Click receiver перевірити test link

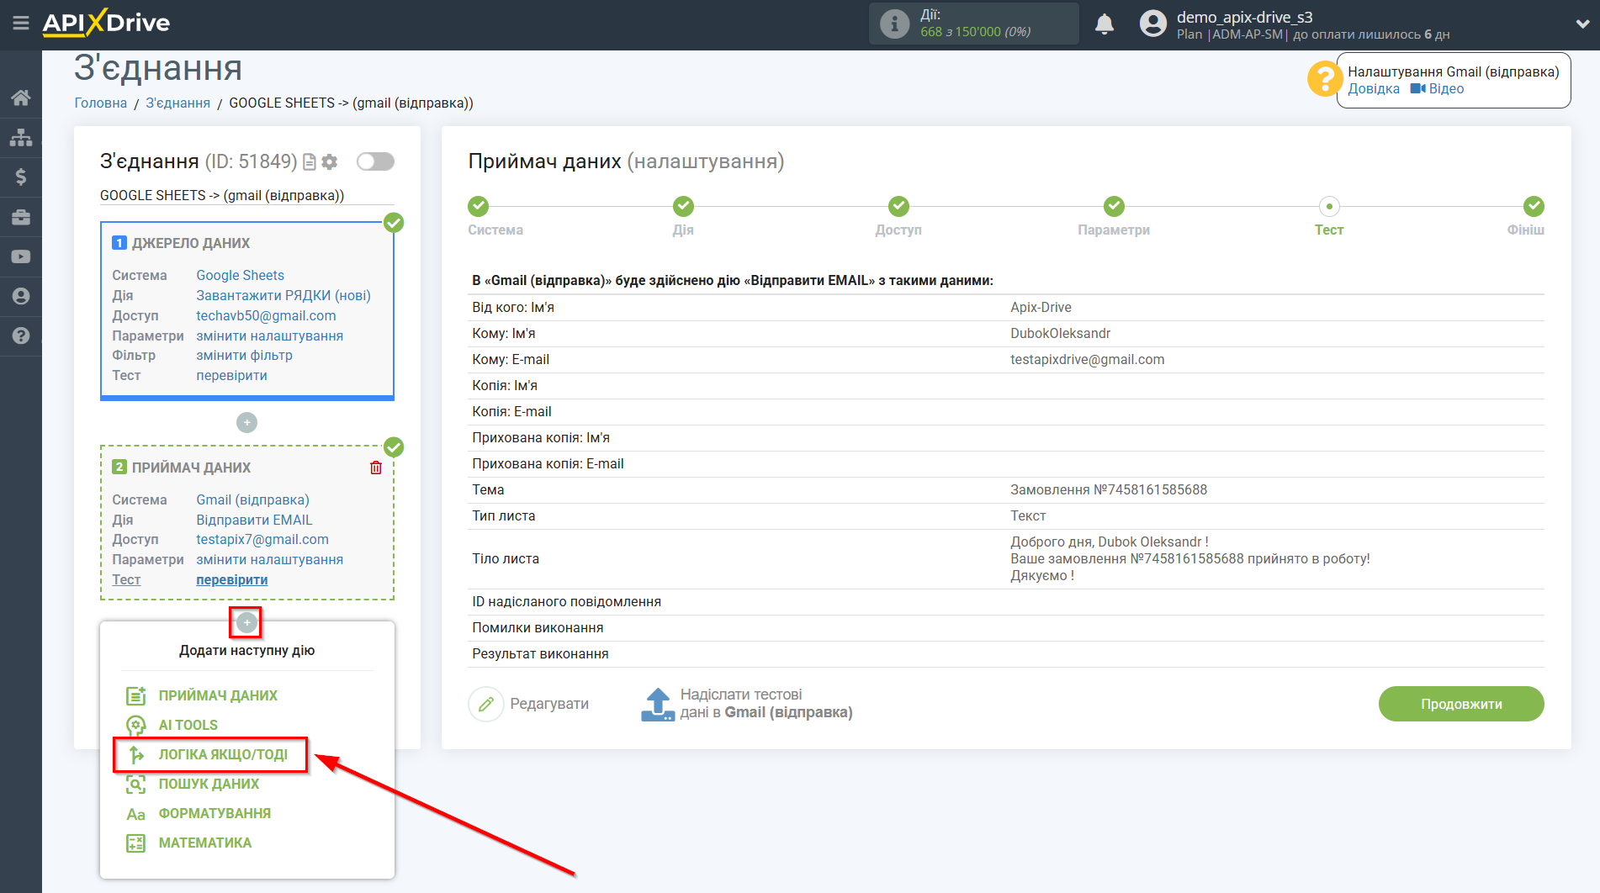pos(232,579)
